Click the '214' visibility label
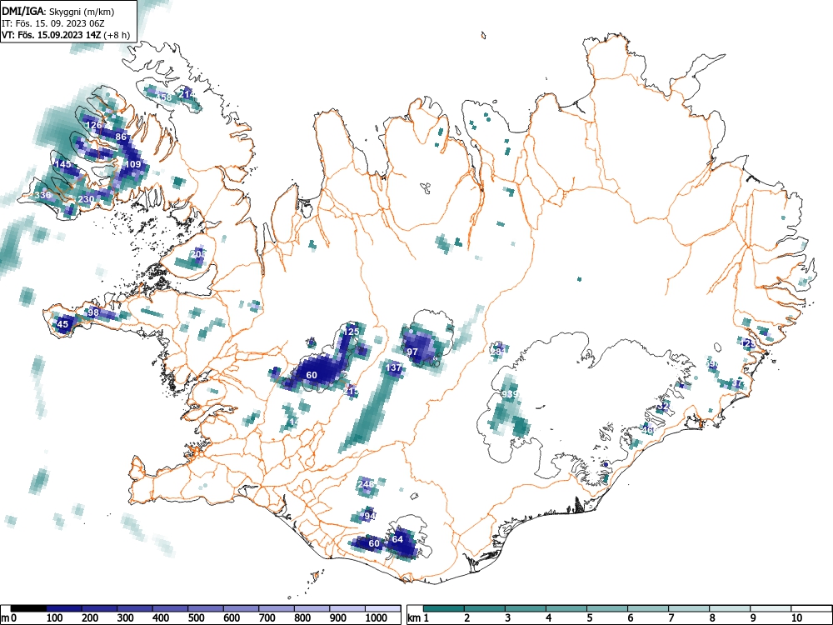This screenshot has height=625, width=833. coord(187,94)
